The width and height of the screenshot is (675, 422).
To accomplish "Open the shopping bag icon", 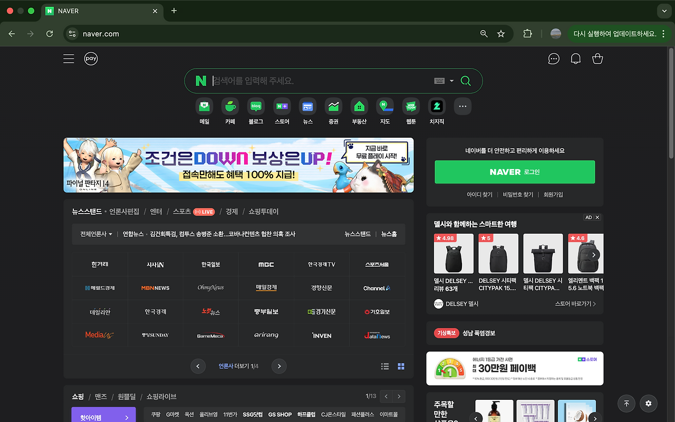I will click(x=597, y=59).
